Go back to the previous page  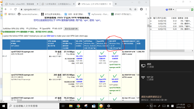pos(6,9)
